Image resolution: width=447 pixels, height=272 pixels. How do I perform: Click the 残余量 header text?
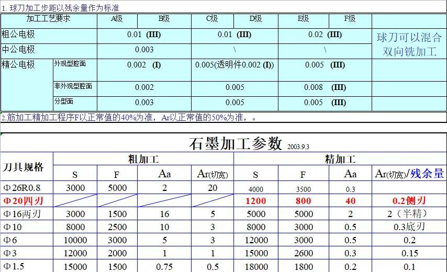tap(427, 174)
